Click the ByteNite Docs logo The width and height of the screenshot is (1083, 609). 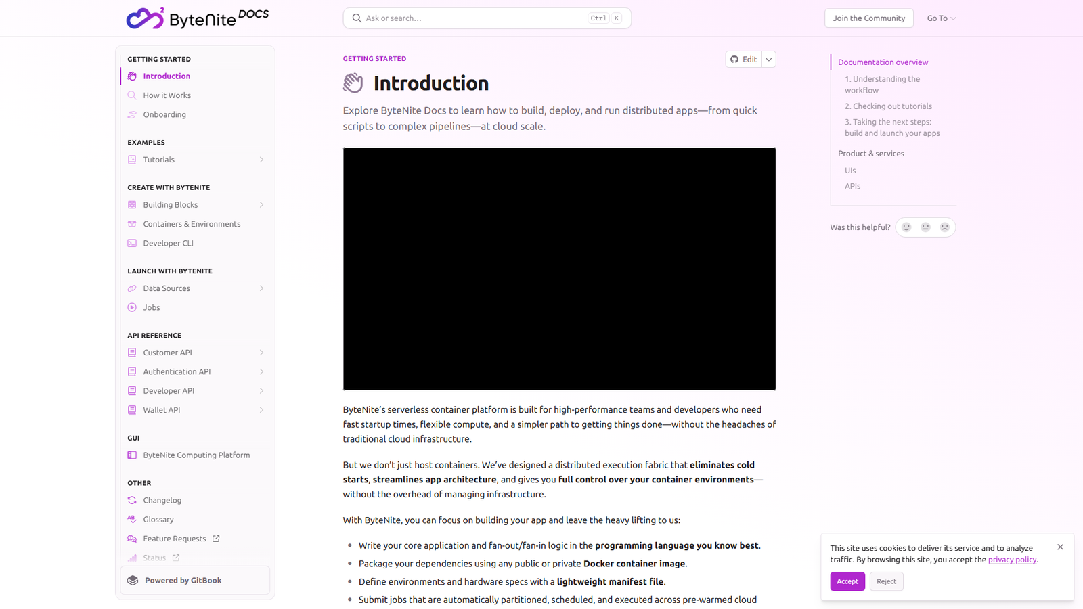point(197,18)
